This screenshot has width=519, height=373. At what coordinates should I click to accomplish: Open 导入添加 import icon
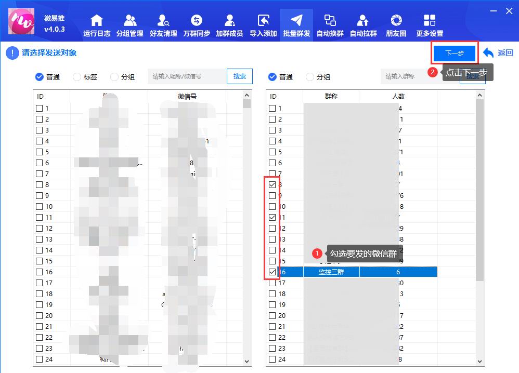click(263, 25)
